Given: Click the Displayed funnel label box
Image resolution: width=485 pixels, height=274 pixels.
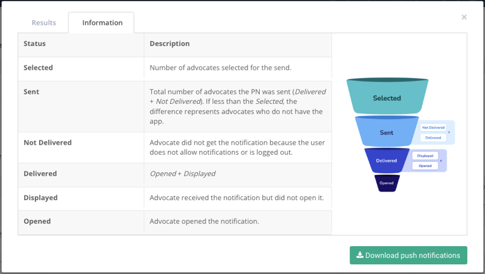Looking at the screenshot, I should (425, 156).
